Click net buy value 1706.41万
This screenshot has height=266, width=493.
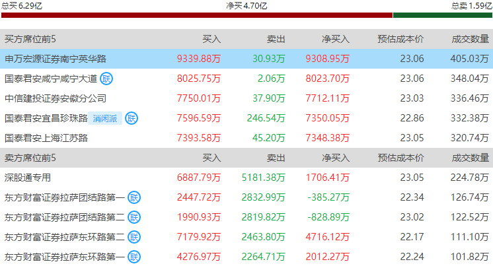[327, 178]
